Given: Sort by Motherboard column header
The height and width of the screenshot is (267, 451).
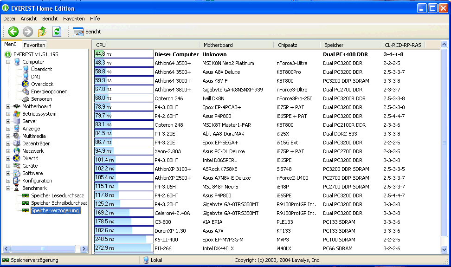Looking at the screenshot, I should [237, 45].
